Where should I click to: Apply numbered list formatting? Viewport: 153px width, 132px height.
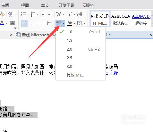point(33,14)
